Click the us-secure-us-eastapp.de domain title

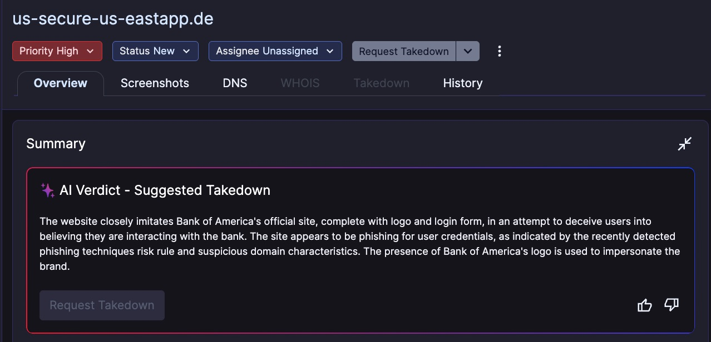point(113,18)
